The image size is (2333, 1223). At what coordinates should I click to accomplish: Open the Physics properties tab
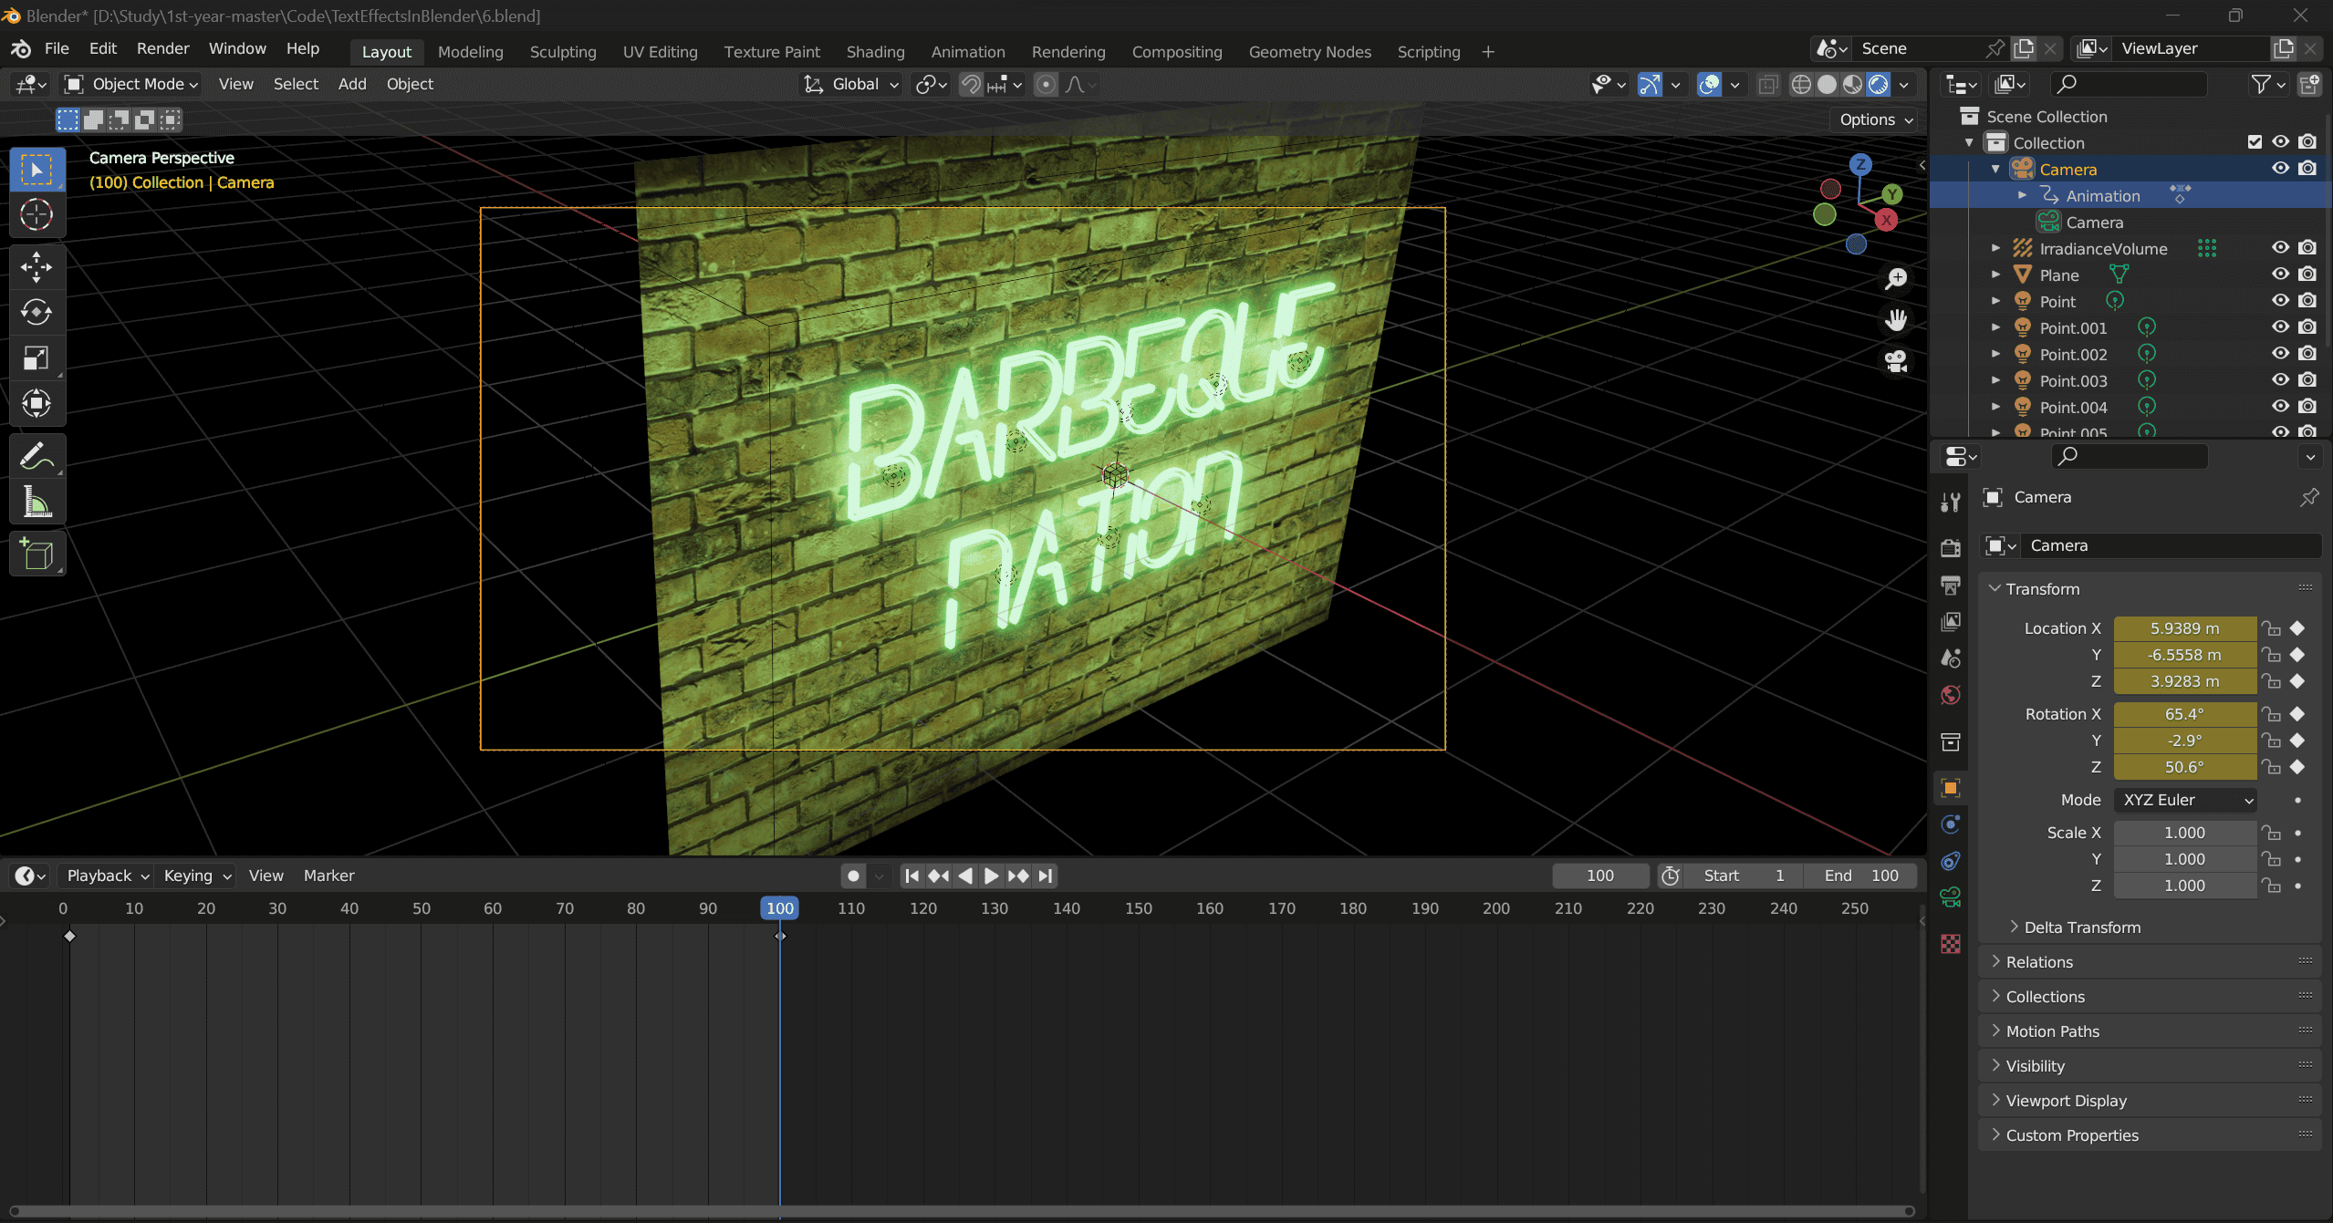click(1951, 824)
